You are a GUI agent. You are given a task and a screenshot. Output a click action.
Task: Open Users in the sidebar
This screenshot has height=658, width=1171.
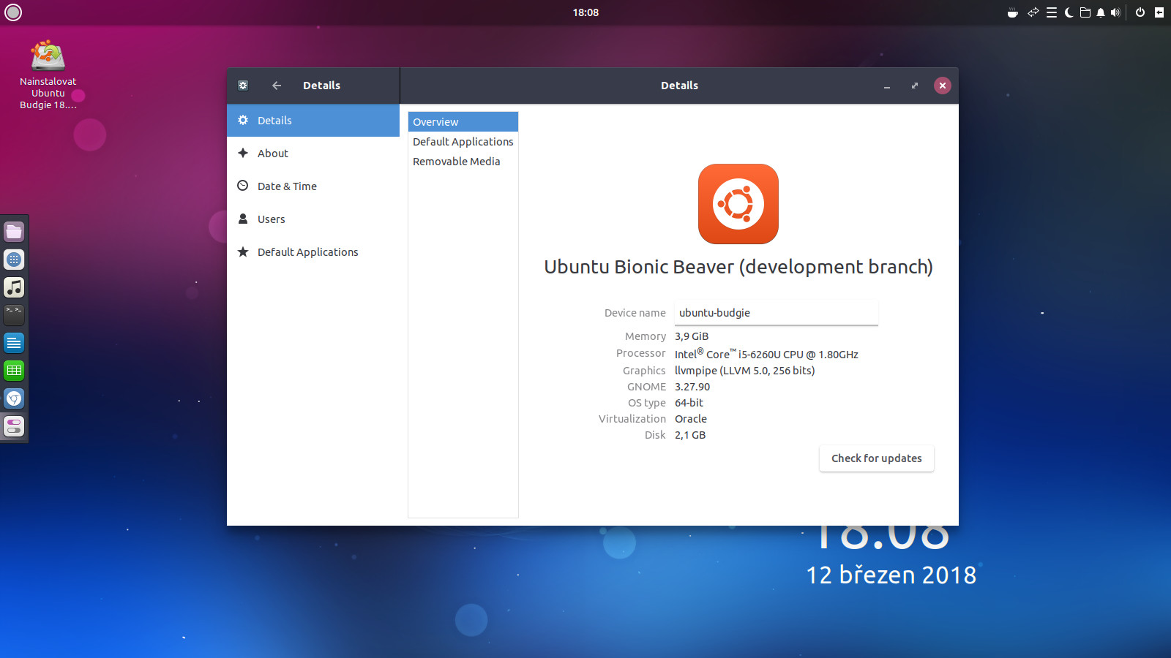pos(313,219)
